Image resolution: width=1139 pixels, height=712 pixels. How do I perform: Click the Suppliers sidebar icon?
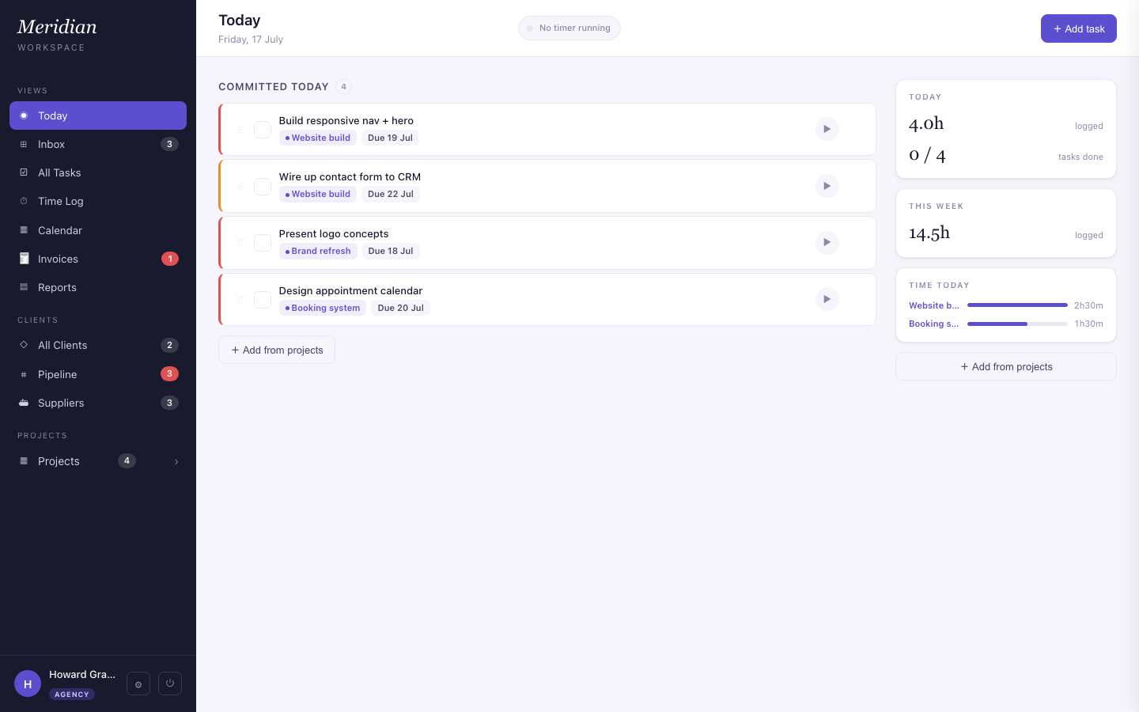24,403
